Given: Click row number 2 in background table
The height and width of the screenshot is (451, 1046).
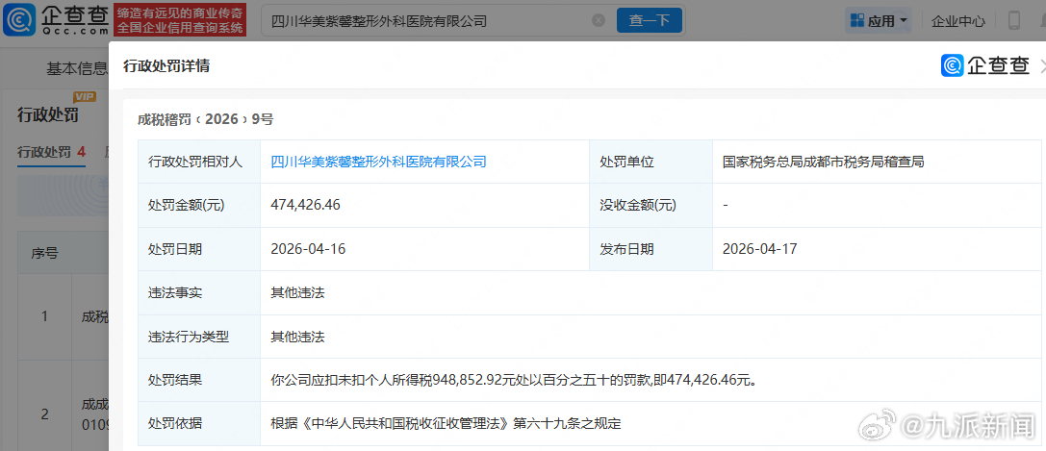Looking at the screenshot, I should [x=44, y=413].
